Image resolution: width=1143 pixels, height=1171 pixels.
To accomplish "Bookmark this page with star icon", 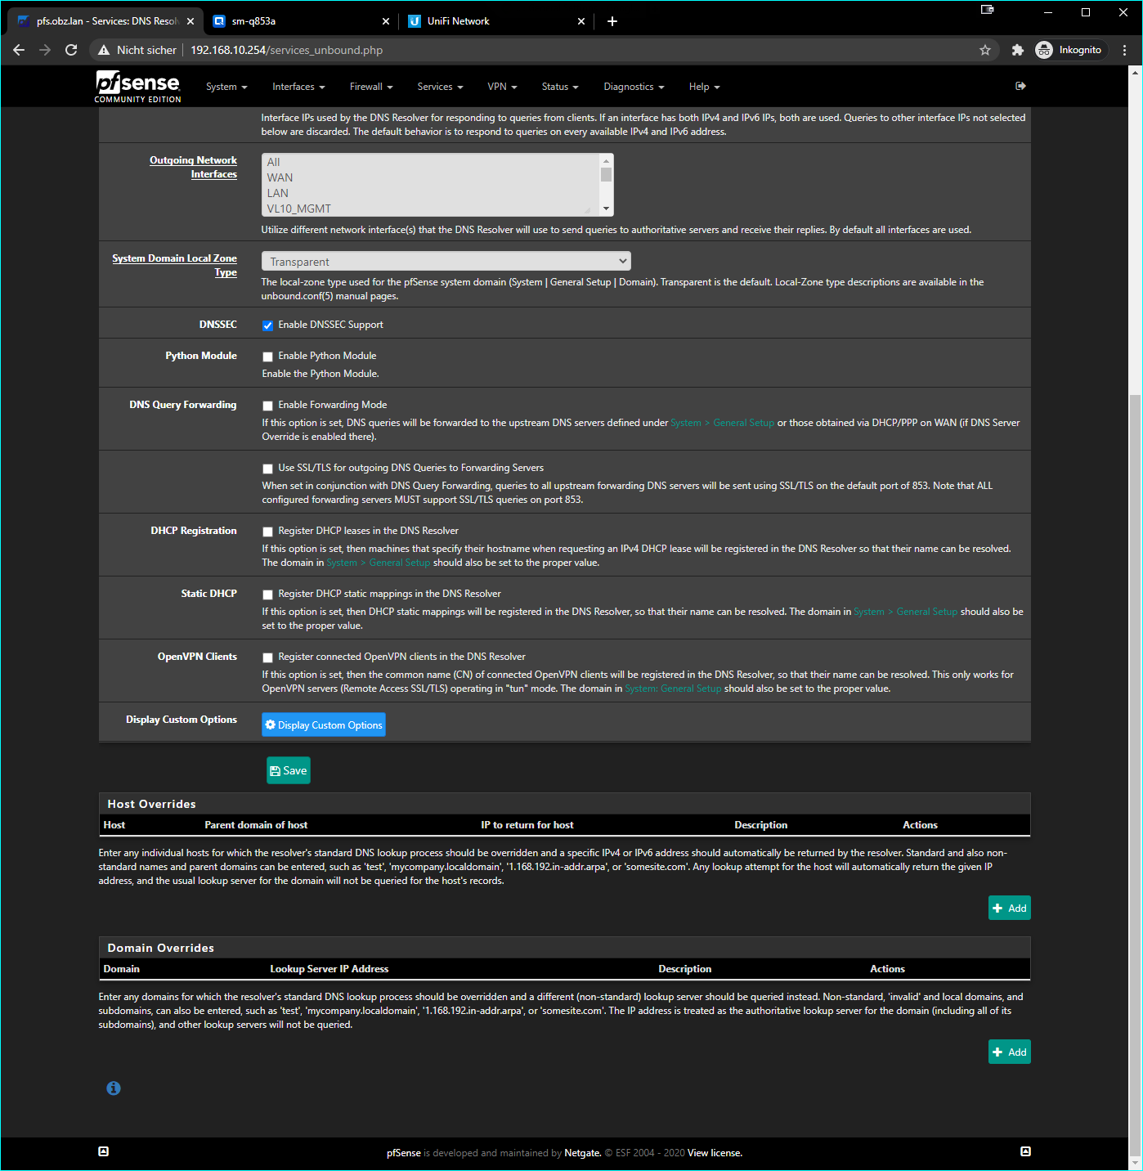I will point(985,50).
